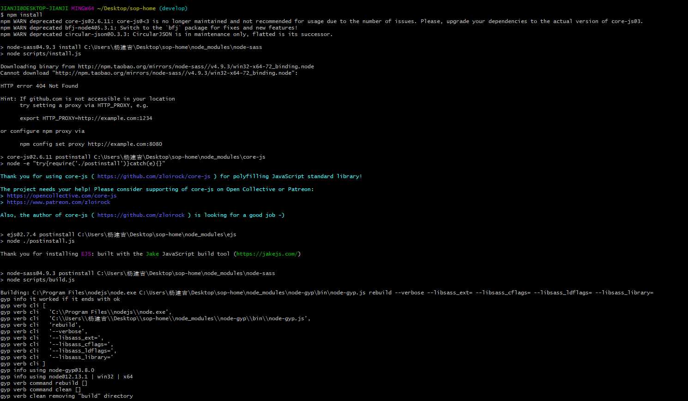Image resolution: width=688 pixels, height=401 pixels.
Task: Click the deprecated core-js@2.6.11 warning line
Action: pyautogui.click(x=322, y=21)
